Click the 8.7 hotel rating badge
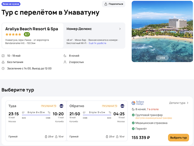This screenshot has height=146, width=194. coord(27,34)
